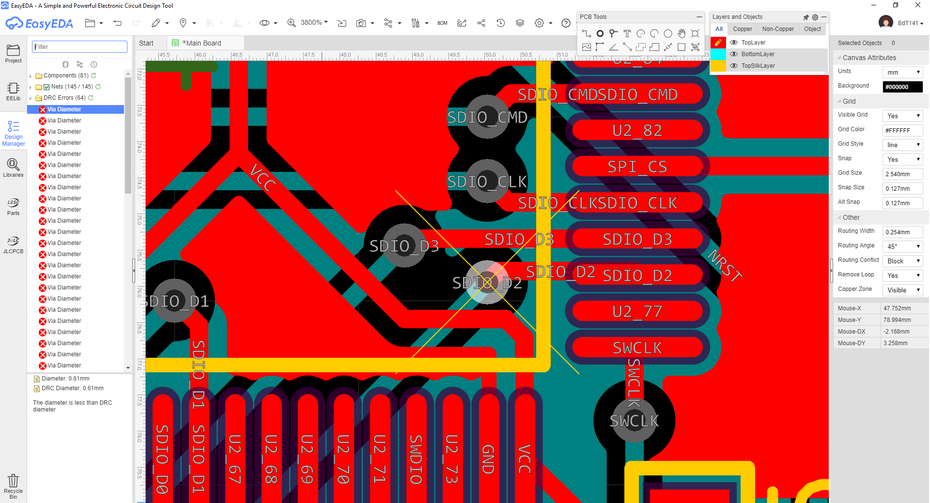
Task: Select the Object tab in Layers panel
Action: [812, 29]
